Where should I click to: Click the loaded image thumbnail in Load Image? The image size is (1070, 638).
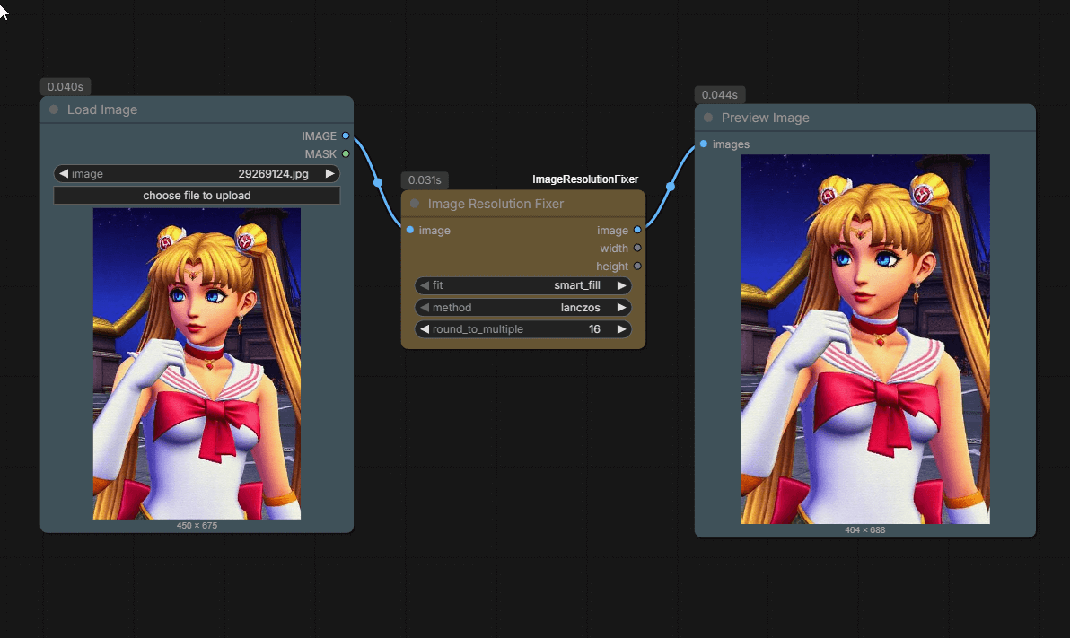tap(197, 363)
